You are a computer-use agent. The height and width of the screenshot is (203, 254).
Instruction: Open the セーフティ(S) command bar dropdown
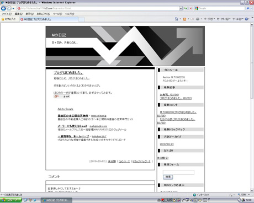pyautogui.click(x=224, y=19)
